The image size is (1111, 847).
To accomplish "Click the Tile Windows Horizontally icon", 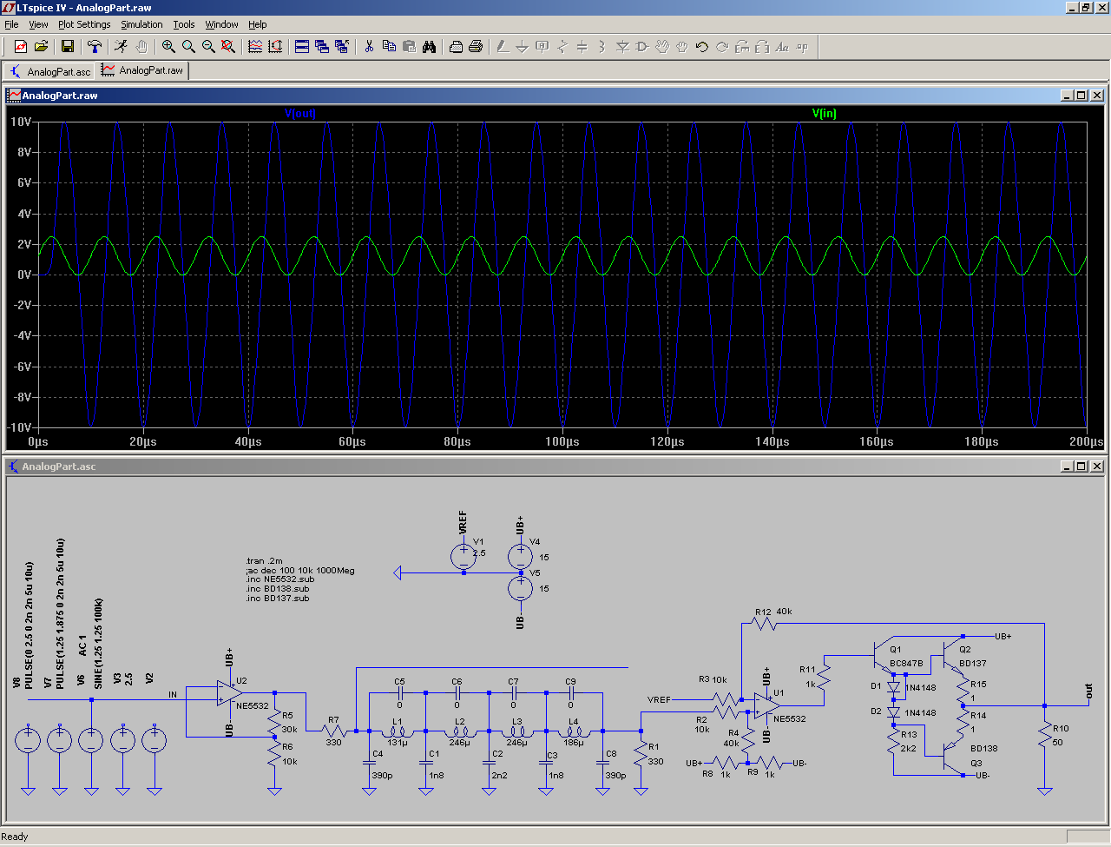I will (x=302, y=46).
